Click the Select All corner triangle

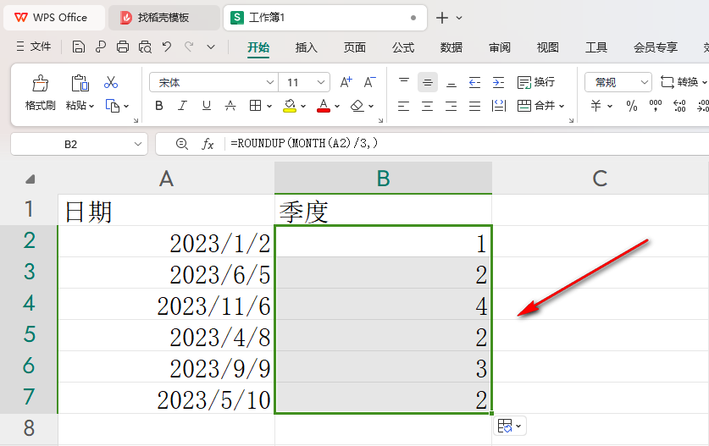pyautogui.click(x=30, y=179)
